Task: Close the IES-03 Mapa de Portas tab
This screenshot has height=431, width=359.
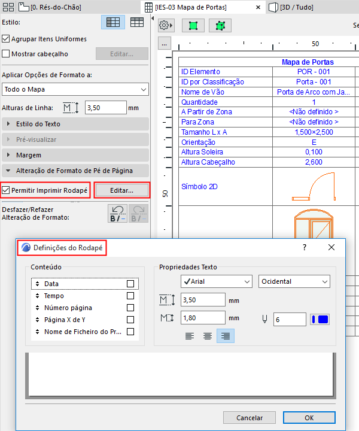Action: [258, 7]
